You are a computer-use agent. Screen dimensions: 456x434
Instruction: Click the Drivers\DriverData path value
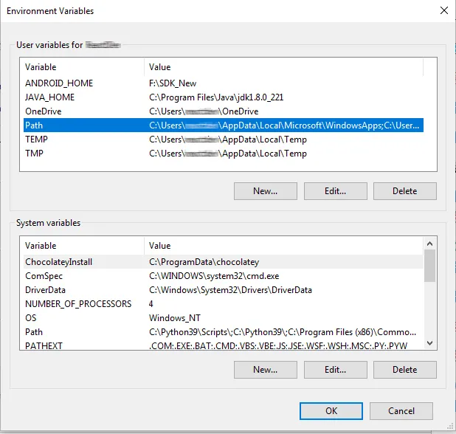[x=230, y=290]
